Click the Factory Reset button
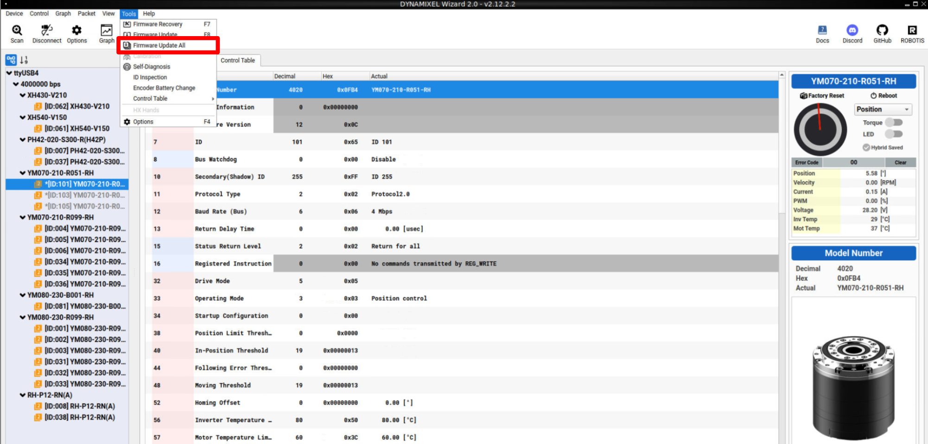928x444 pixels. (x=822, y=96)
